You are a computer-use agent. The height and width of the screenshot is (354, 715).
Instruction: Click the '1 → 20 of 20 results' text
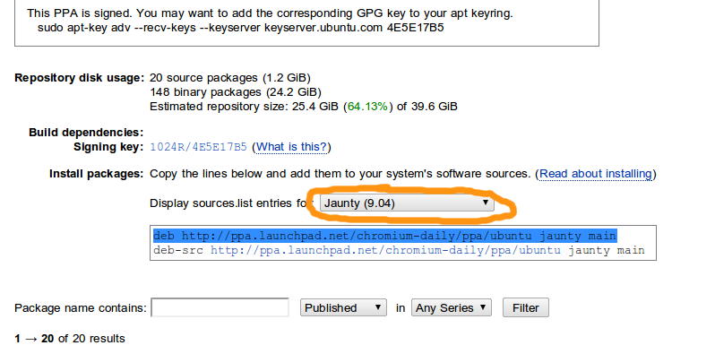coord(70,339)
